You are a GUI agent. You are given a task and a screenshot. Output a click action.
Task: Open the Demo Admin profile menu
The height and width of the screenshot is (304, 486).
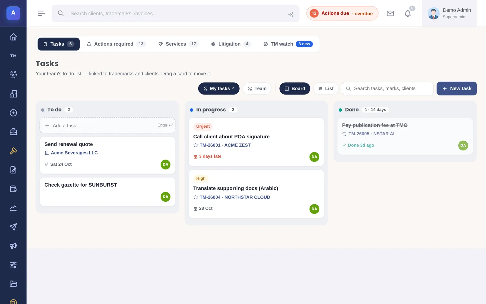449,13
